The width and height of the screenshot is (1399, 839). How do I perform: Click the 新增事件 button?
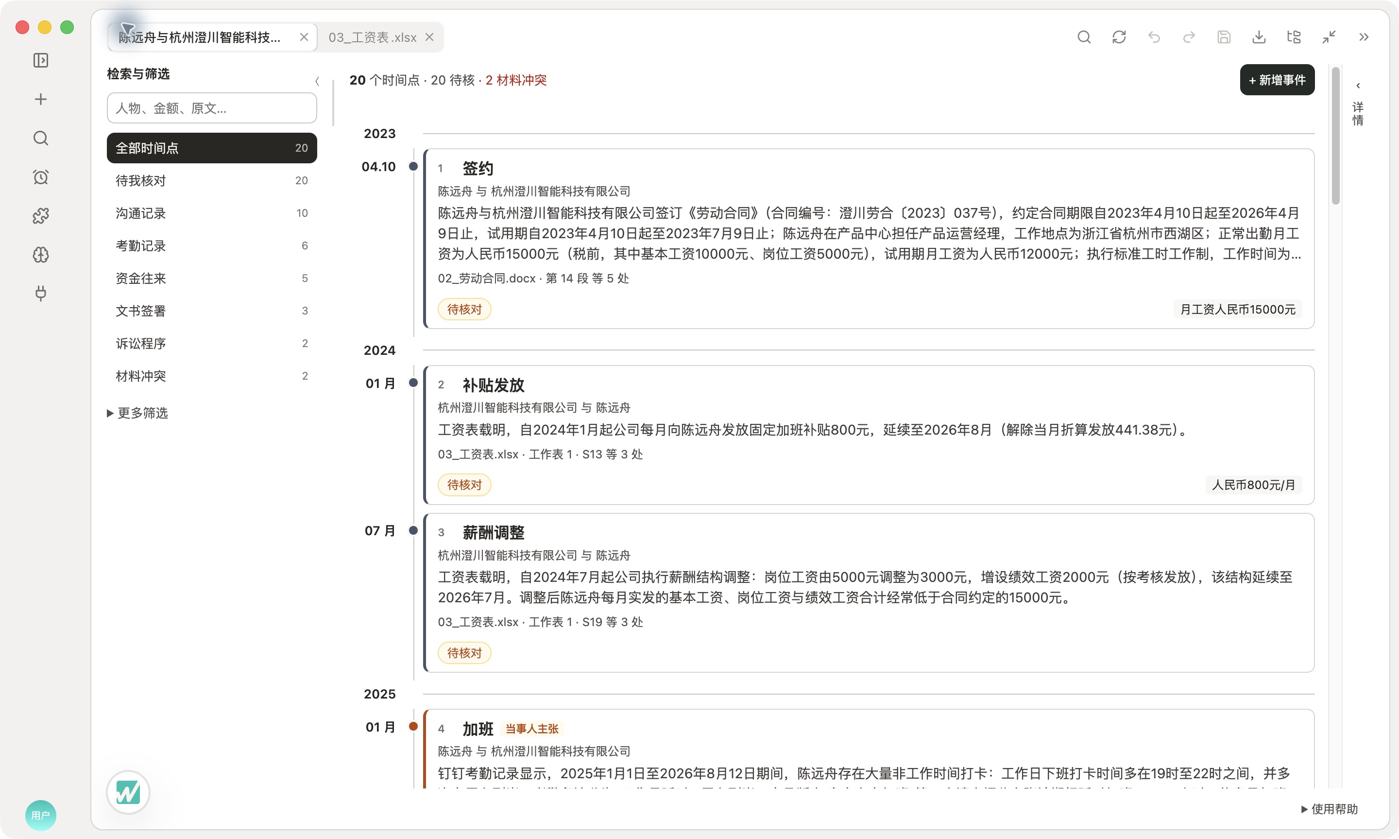1277,80
